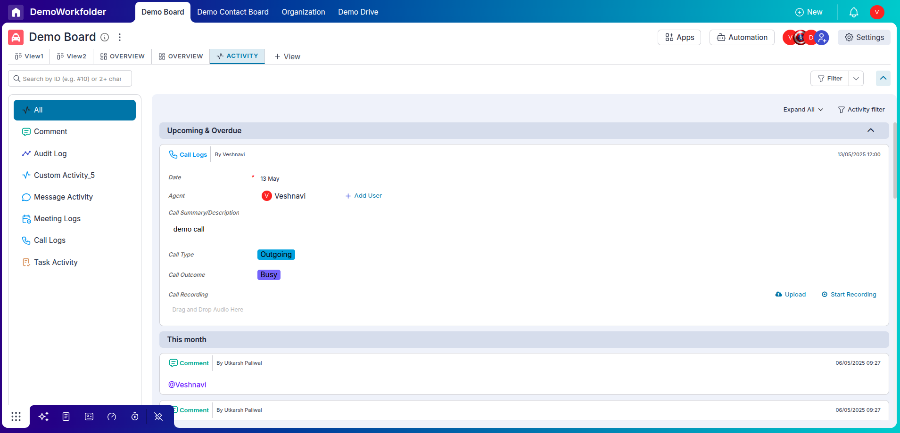Open the notes document icon in bottom toolbar
The height and width of the screenshot is (433, 900).
[66, 417]
